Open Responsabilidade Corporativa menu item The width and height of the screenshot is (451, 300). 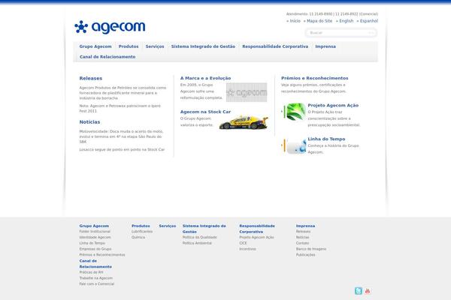click(275, 46)
